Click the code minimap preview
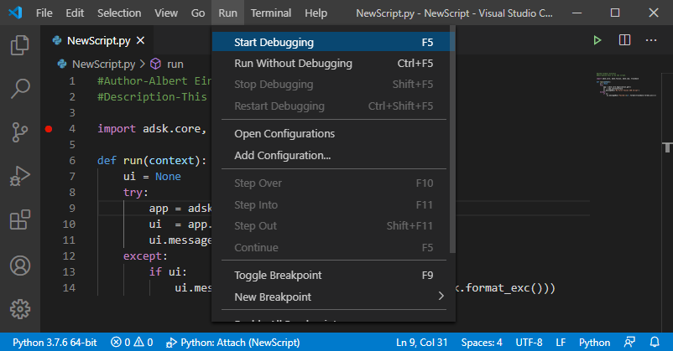Image resolution: width=673 pixels, height=351 pixels. pos(626,85)
